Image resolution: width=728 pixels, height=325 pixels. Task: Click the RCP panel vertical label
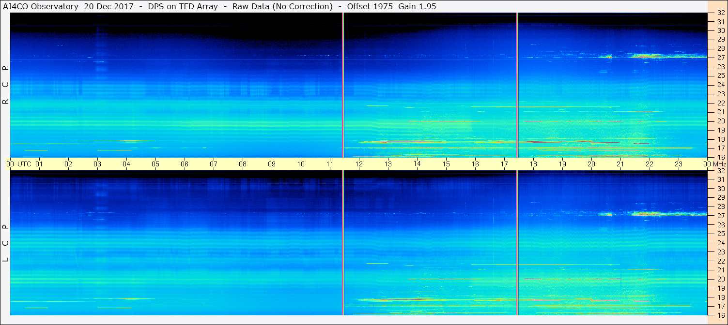click(6, 85)
